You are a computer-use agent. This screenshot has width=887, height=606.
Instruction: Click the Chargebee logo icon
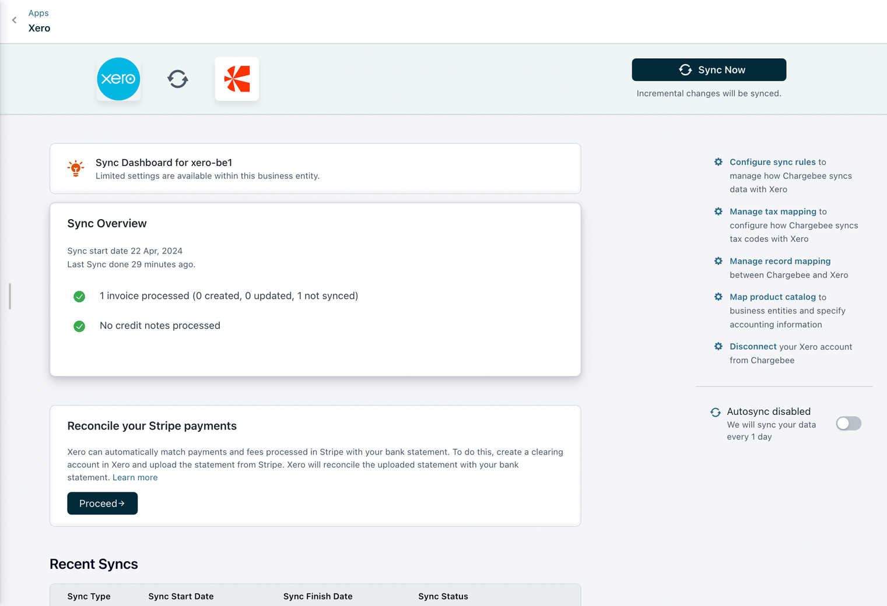(x=237, y=79)
